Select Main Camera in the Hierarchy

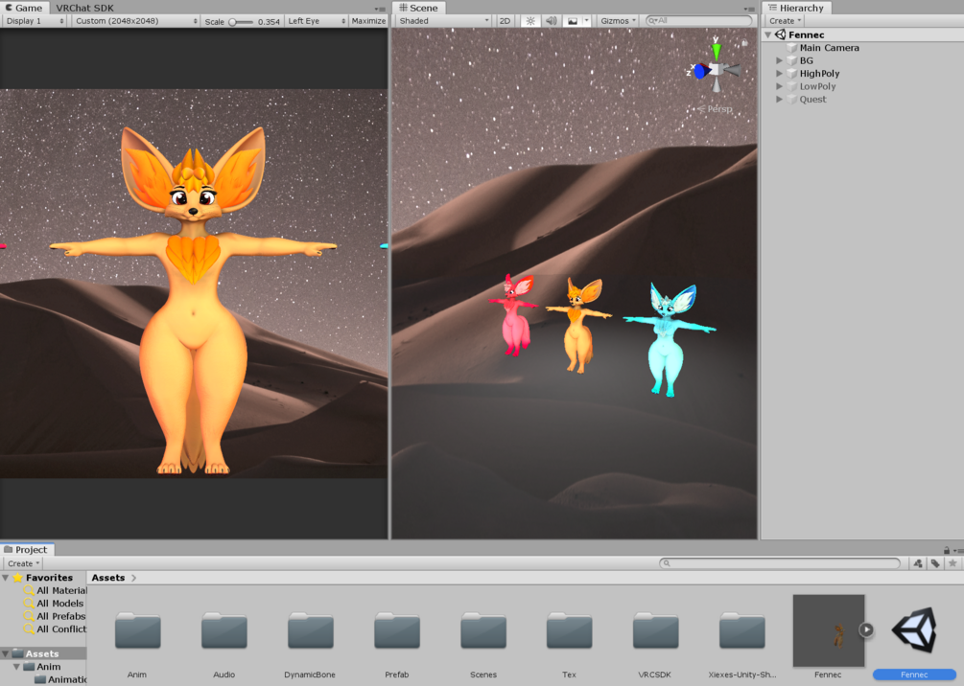click(x=829, y=47)
